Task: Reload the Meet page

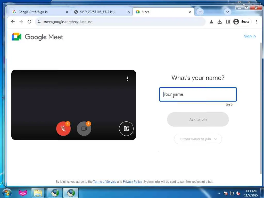Action: tap(29, 22)
